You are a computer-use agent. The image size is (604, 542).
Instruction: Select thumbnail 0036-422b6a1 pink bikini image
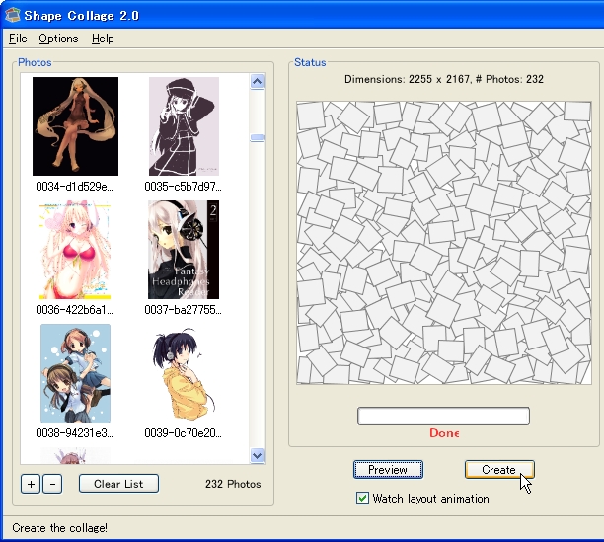tap(75, 250)
